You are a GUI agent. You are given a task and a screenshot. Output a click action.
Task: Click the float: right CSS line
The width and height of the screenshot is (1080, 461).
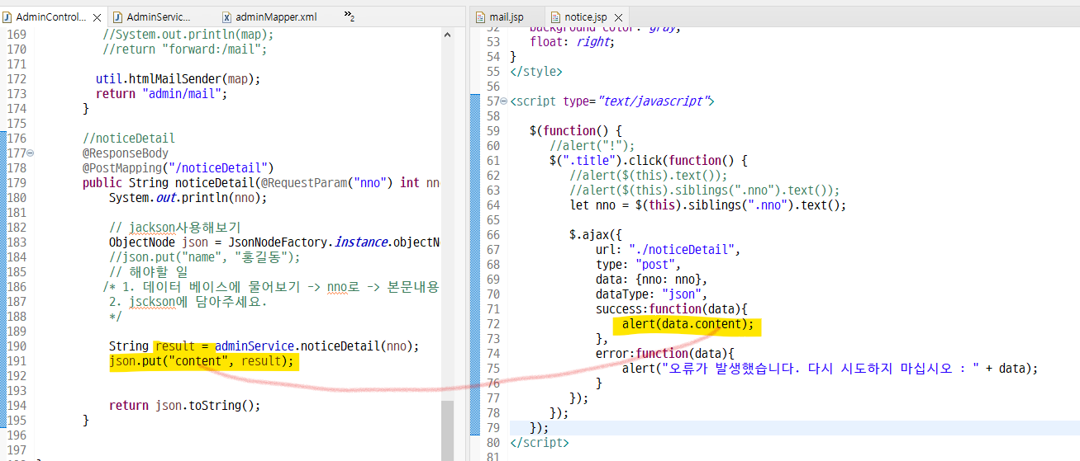(x=573, y=42)
